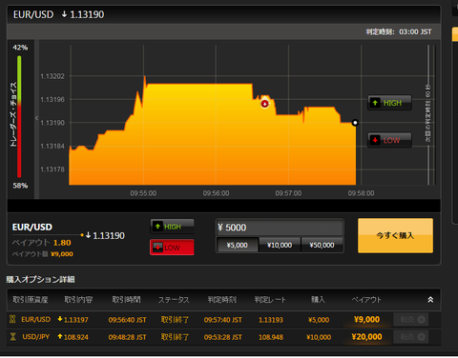Screen dimensions: 458x358
Task: Click the ¥9,000 payout in EUR/USD row
Action: click(x=366, y=319)
